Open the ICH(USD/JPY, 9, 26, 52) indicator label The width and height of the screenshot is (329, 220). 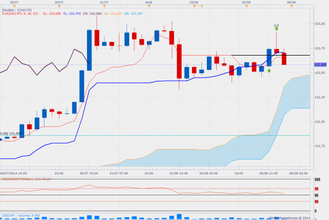(x=20, y=14)
